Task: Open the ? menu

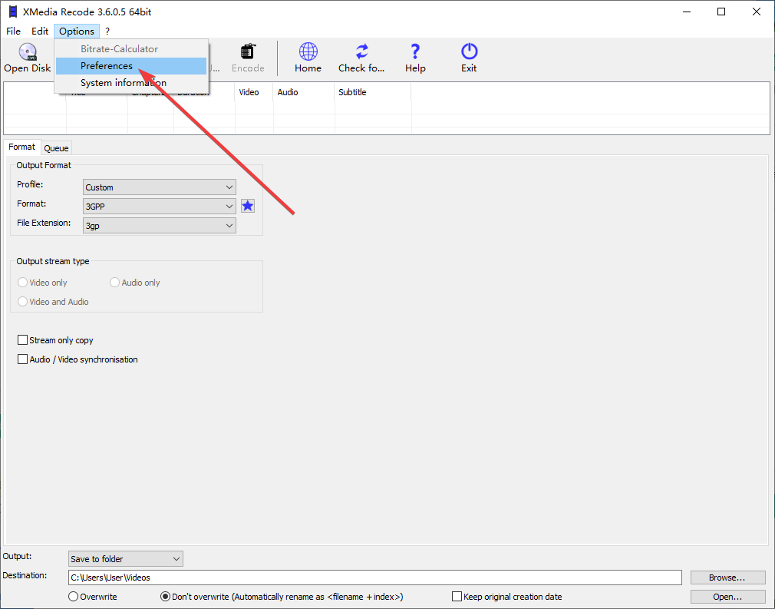Action: click(107, 31)
